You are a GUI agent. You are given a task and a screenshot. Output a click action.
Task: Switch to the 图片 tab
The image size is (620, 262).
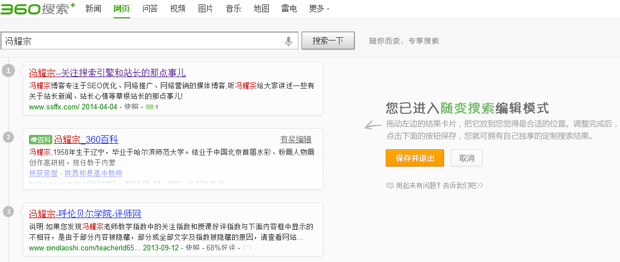205,9
